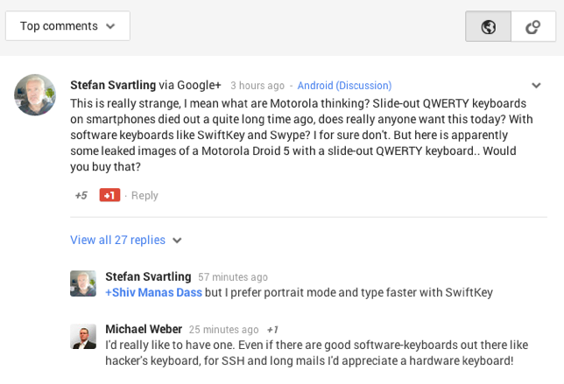This screenshot has height=384, width=564.
Task: Expand the post options chevron menu
Action: tap(536, 86)
